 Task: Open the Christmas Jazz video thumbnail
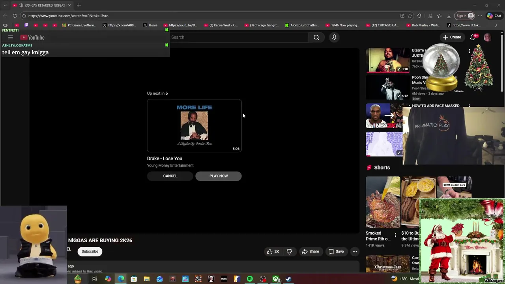click(x=388, y=264)
